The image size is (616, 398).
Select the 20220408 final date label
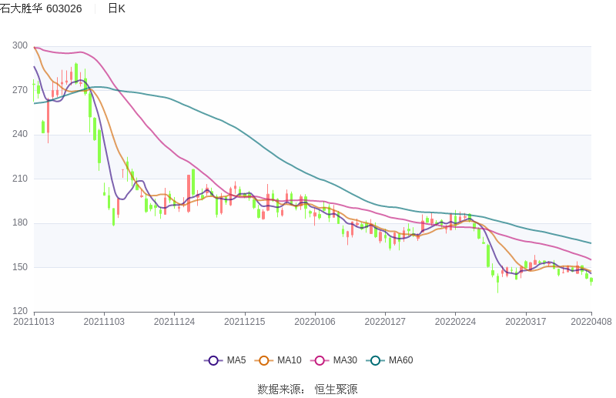tap(591, 322)
